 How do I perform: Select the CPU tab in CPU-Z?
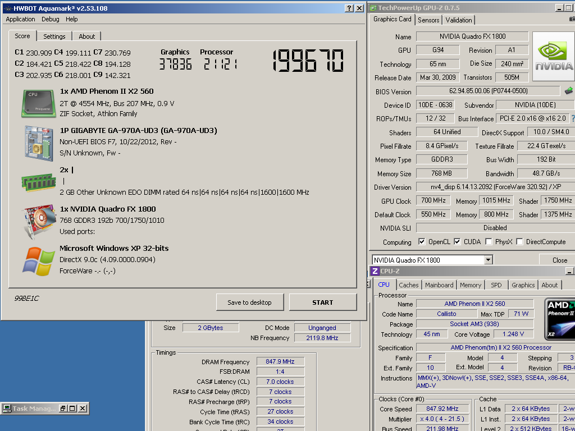click(384, 285)
